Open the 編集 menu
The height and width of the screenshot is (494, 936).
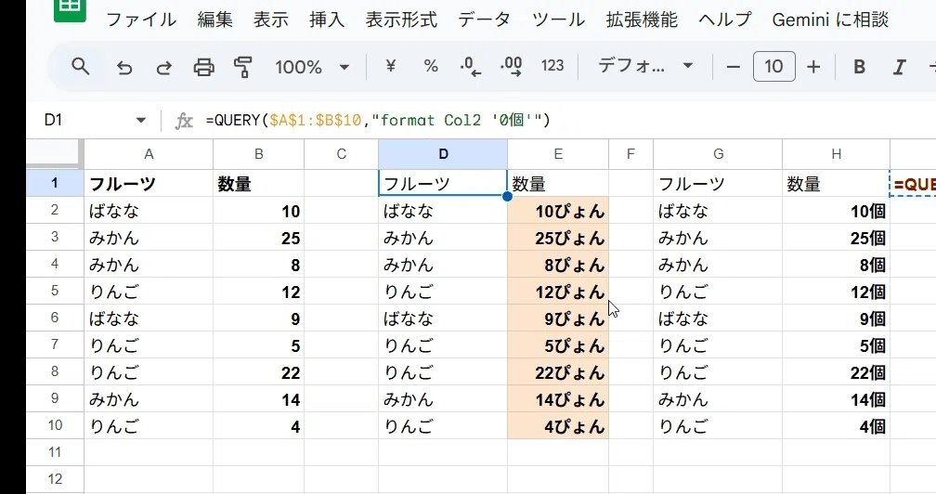[214, 19]
